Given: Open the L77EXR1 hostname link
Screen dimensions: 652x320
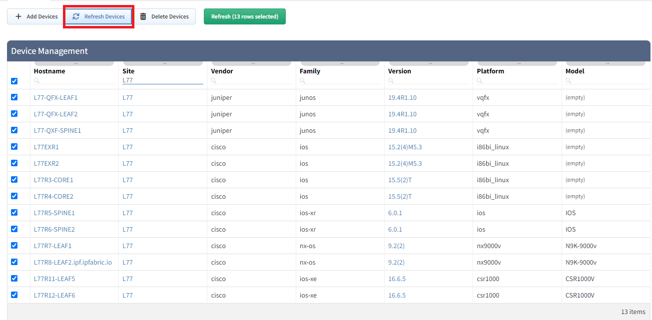Looking at the screenshot, I should coord(46,147).
